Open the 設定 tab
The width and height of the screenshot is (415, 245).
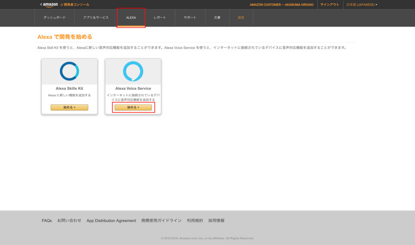point(241,18)
